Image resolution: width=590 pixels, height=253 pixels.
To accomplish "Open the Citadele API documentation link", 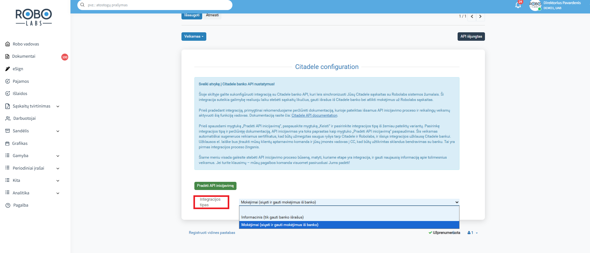I will [314, 115].
